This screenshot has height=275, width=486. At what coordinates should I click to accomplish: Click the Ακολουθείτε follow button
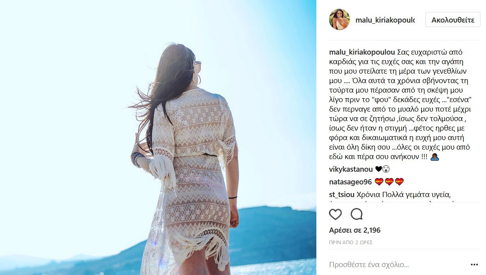click(453, 19)
